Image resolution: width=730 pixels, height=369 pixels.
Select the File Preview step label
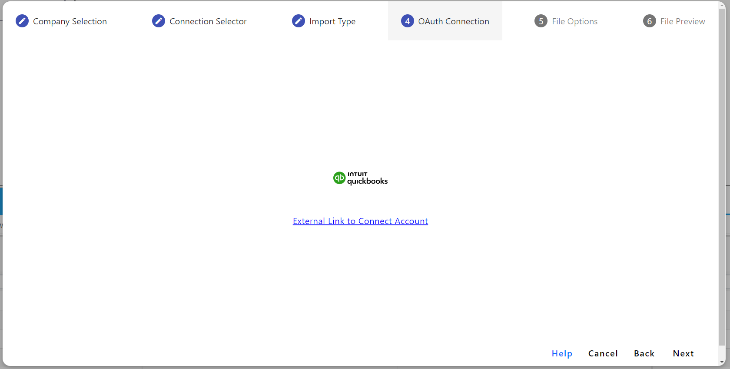click(x=682, y=21)
